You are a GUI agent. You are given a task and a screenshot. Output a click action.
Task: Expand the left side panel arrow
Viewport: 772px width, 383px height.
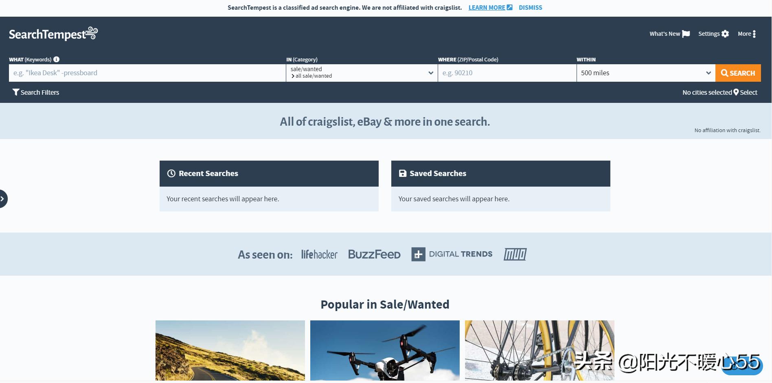point(2,199)
